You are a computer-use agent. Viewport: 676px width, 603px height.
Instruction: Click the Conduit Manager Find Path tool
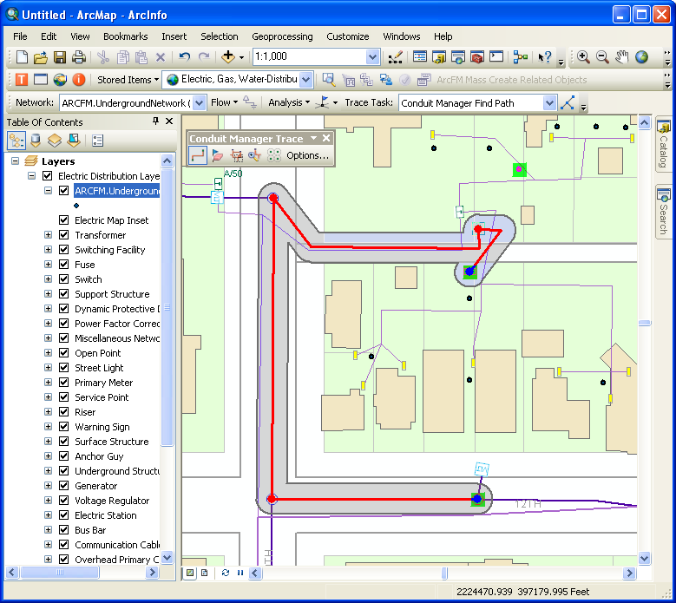[198, 155]
